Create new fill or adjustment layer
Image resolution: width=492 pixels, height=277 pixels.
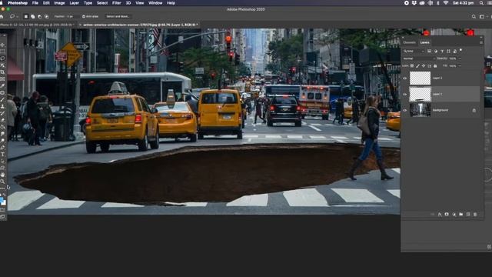(x=454, y=214)
